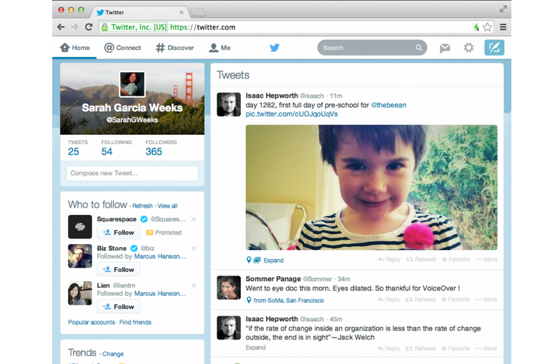Screen dimensions: 555x364
Task: Click the Twitter bird logo in navbar
Action: 275,47
